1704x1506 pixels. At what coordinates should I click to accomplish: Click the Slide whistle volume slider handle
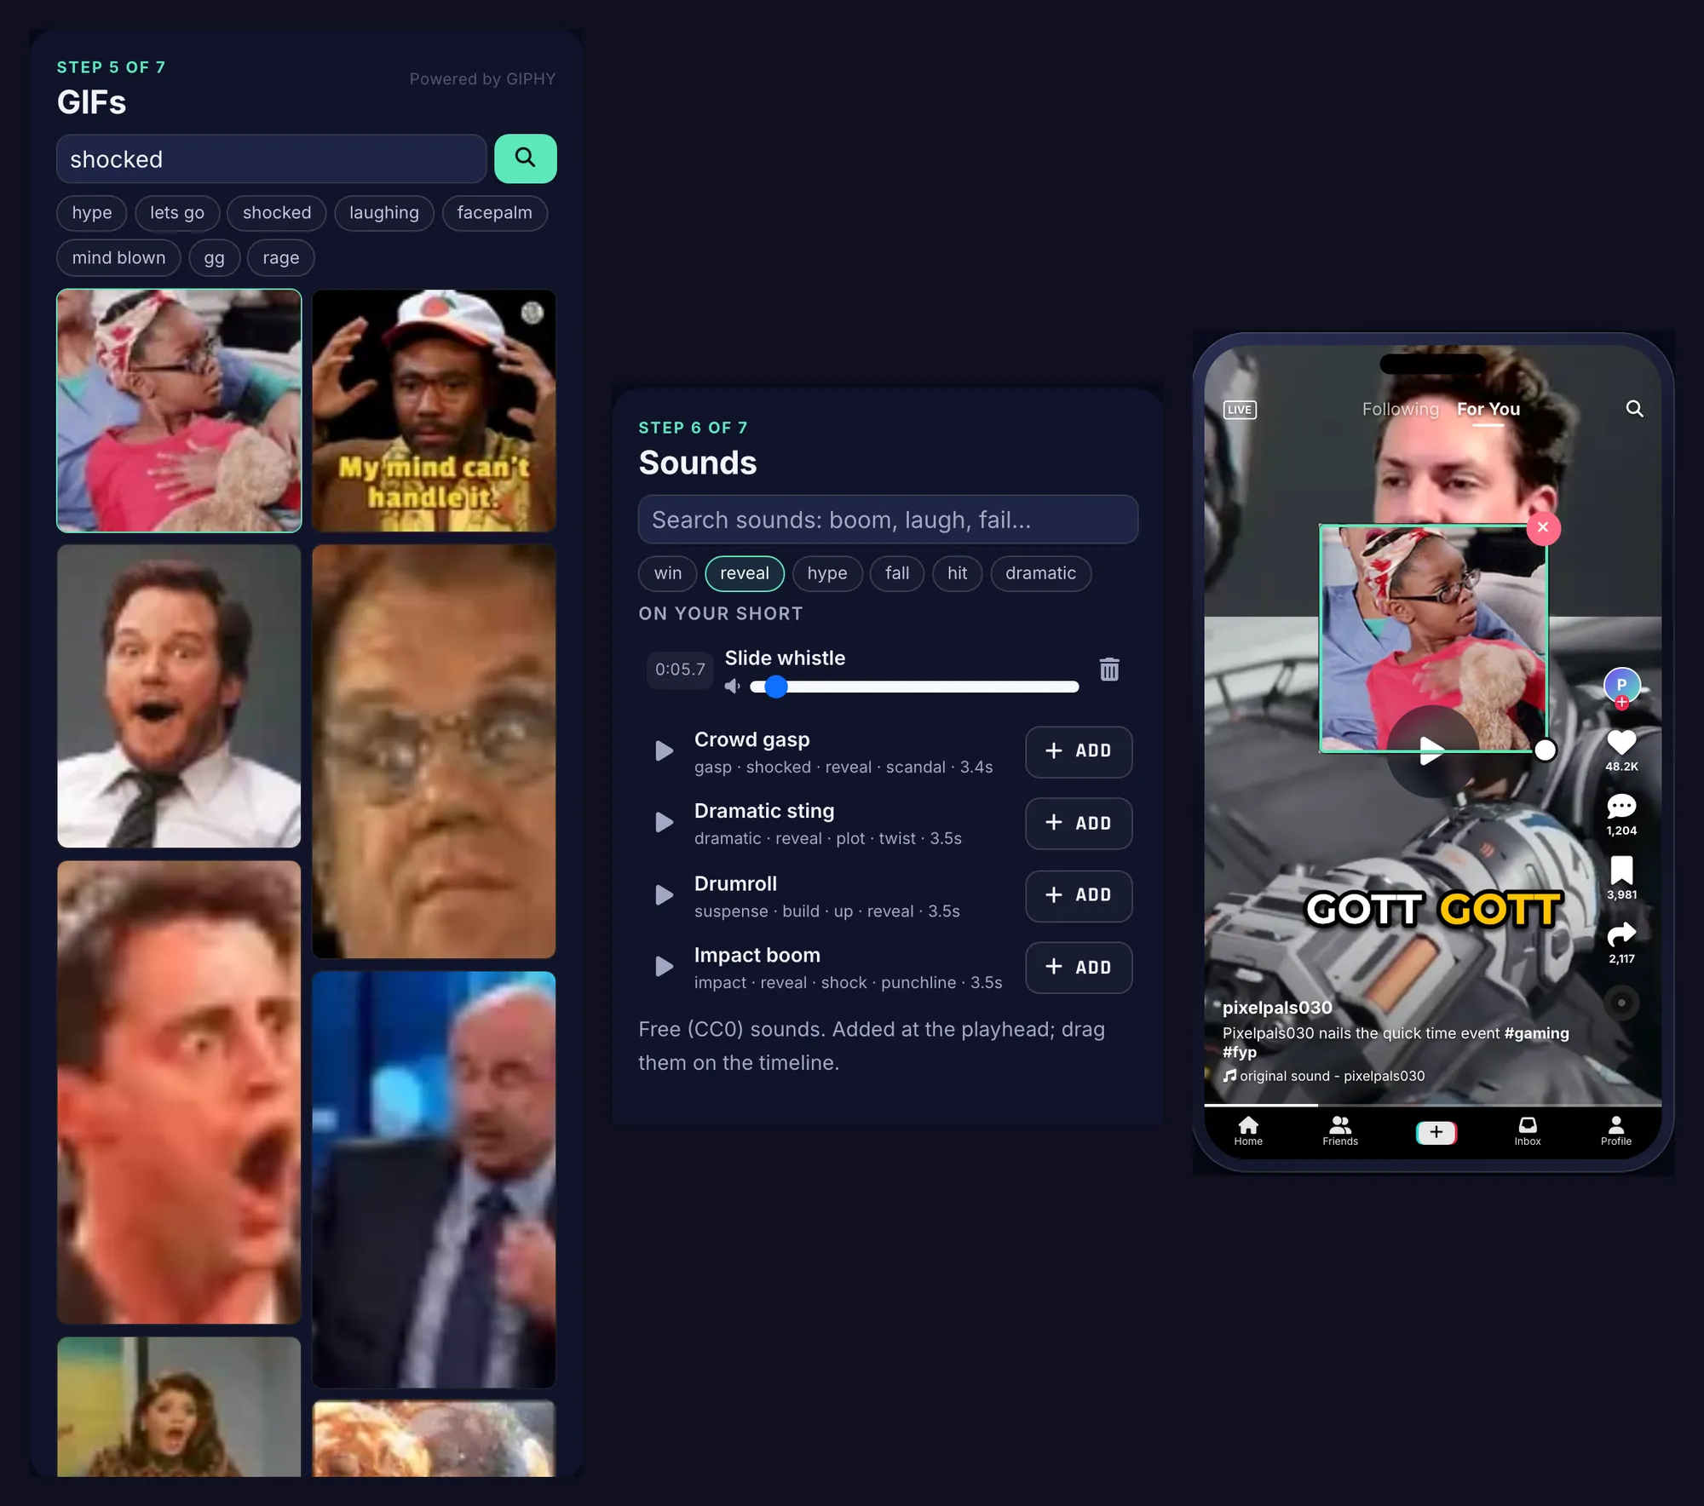tap(775, 687)
